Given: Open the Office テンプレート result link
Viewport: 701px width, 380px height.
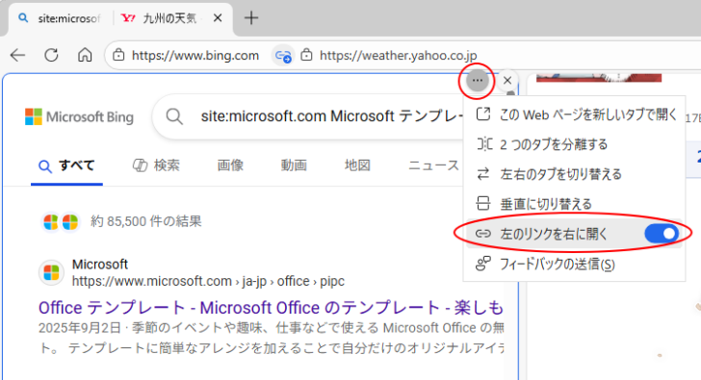Looking at the screenshot, I should click(271, 308).
